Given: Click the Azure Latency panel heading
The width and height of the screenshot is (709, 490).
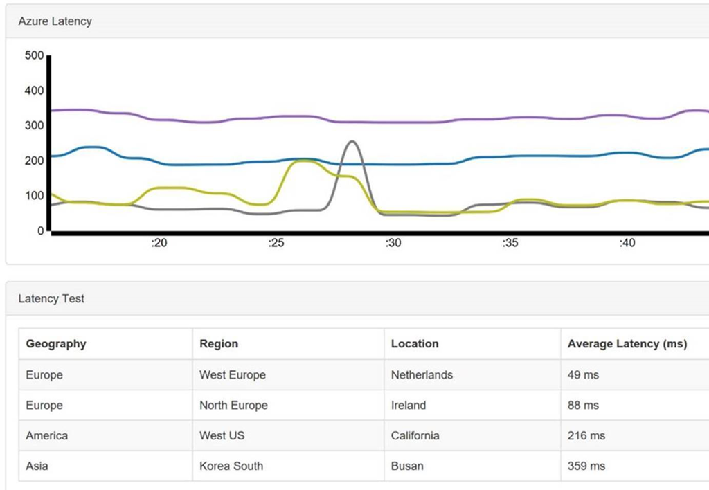Looking at the screenshot, I should point(55,21).
